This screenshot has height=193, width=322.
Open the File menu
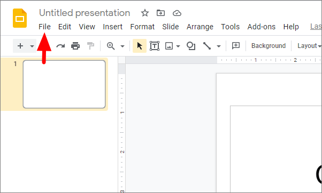pos(44,27)
